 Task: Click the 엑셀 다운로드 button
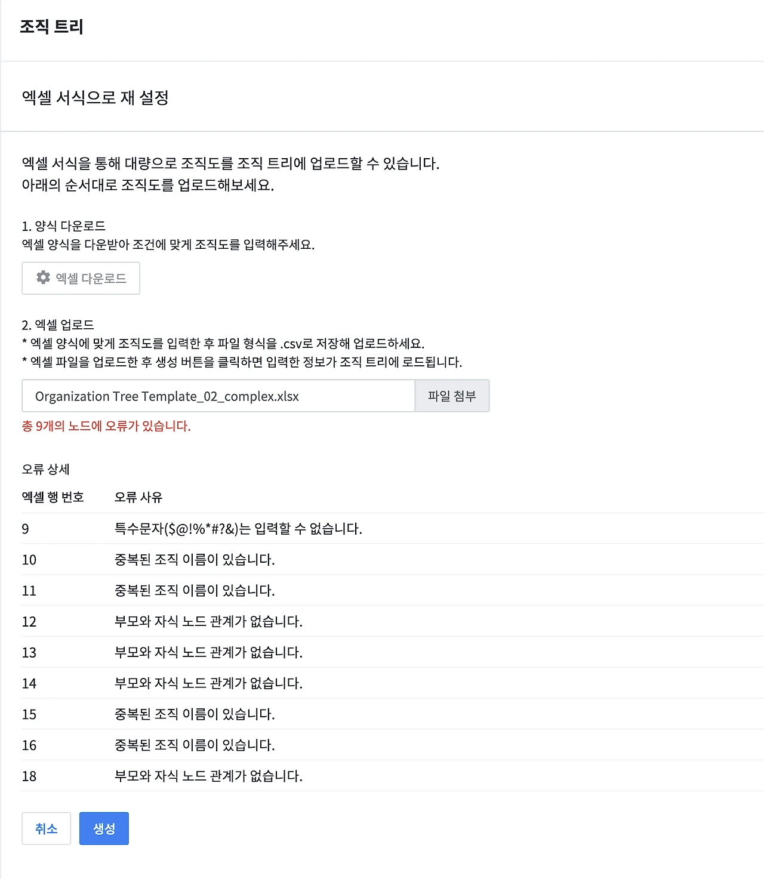click(x=81, y=278)
